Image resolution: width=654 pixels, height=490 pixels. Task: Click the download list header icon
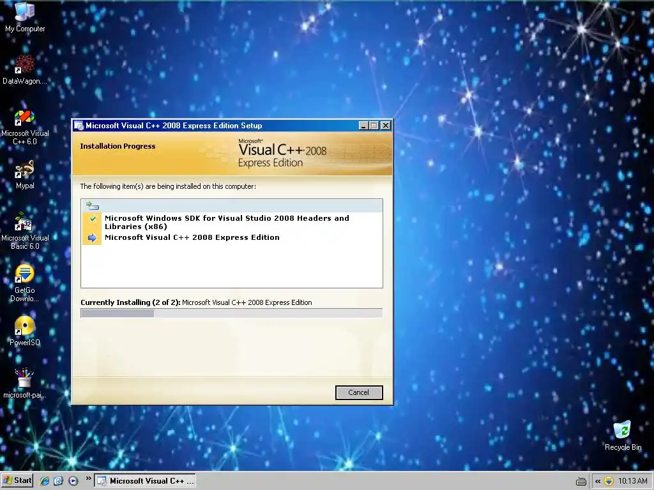pos(92,205)
